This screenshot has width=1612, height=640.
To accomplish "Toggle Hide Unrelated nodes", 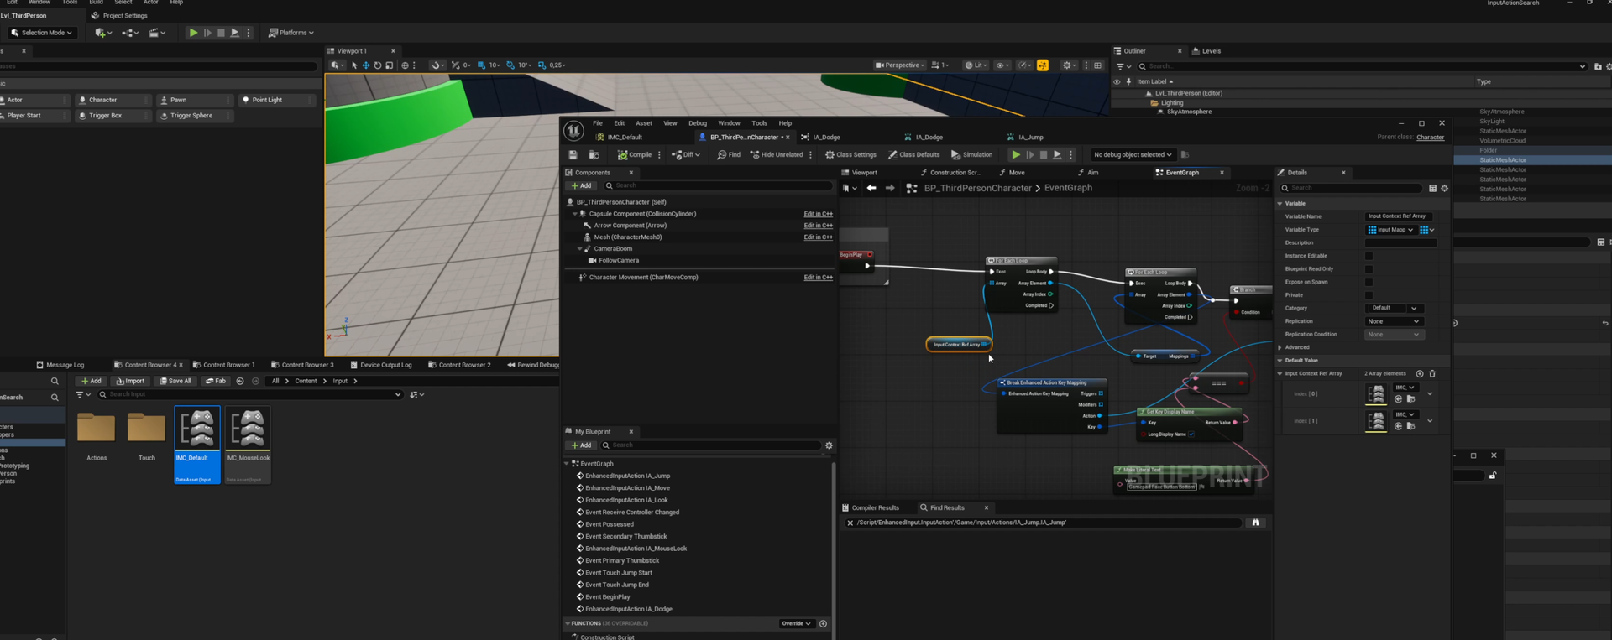I will coord(777,154).
